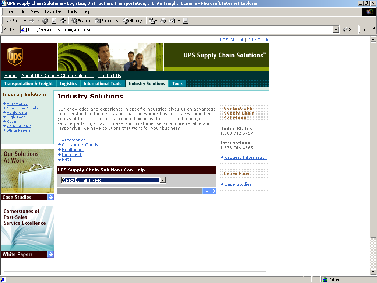Click the Our Solutions At Work briefcase image
Viewport: 377px width, 283px height.
tap(27, 171)
